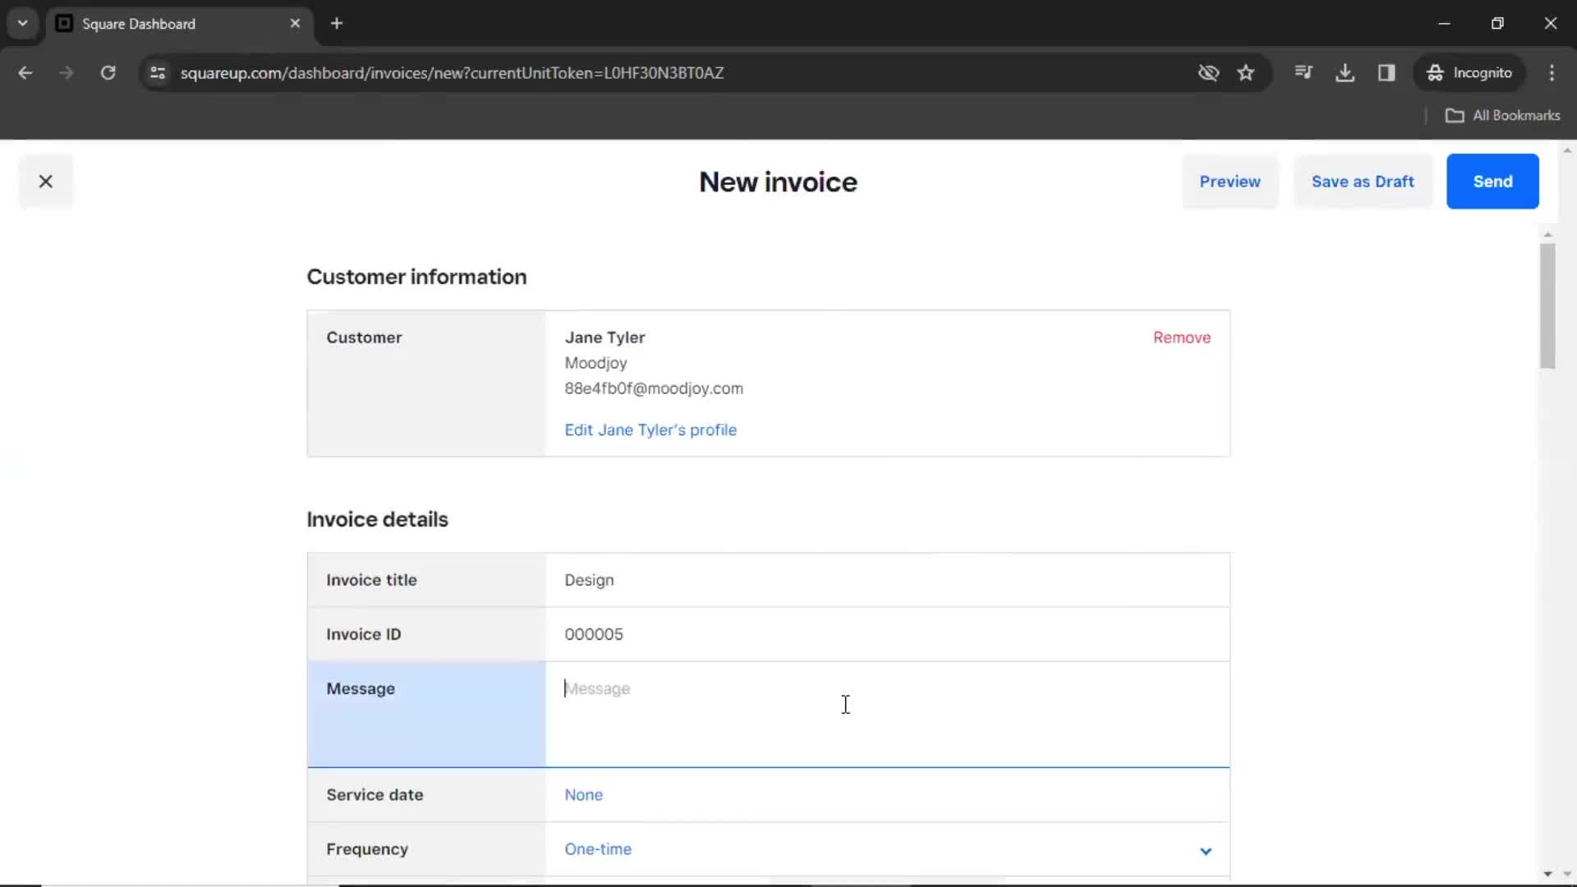
Task: Open Edit Jane Tyler's profile link
Action: [651, 430]
